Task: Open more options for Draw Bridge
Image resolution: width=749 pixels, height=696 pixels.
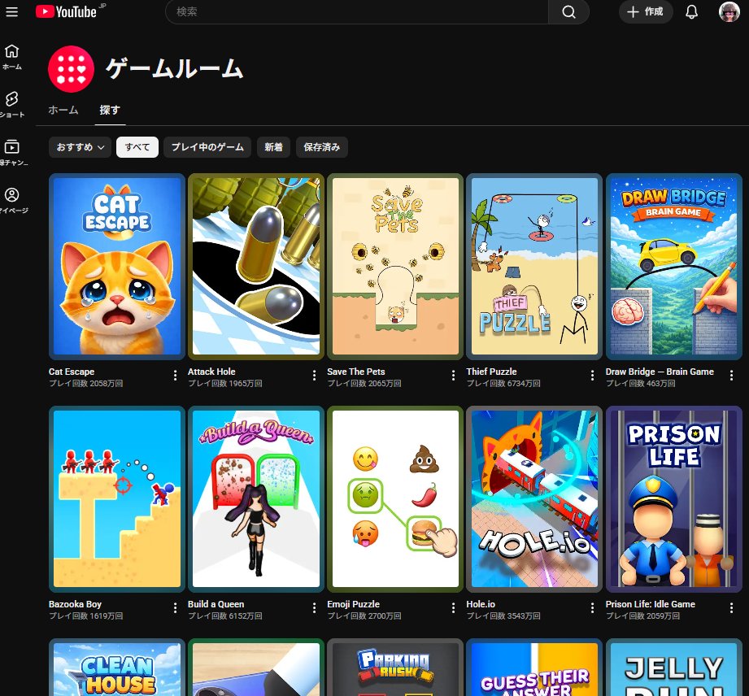Action: point(731,376)
